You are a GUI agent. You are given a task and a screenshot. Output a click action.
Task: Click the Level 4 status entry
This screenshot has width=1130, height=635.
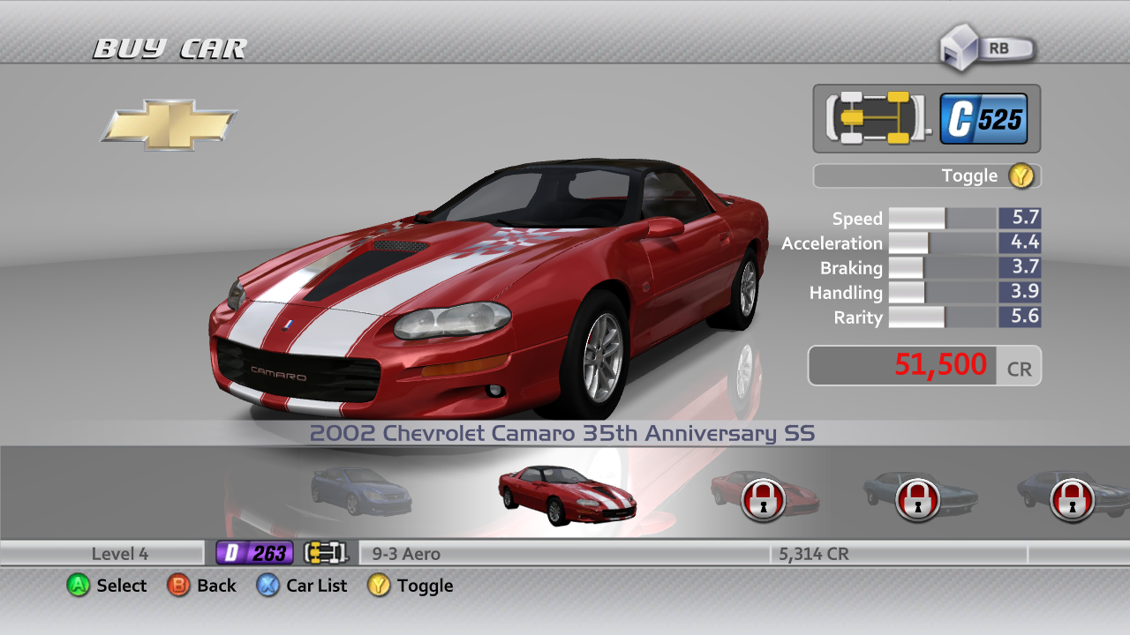(120, 554)
